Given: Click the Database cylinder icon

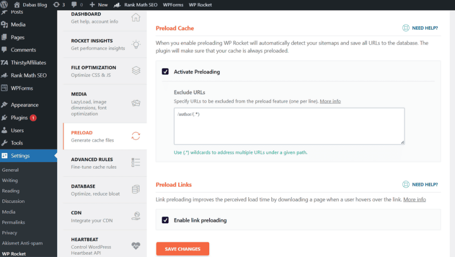Looking at the screenshot, I should (x=136, y=190).
